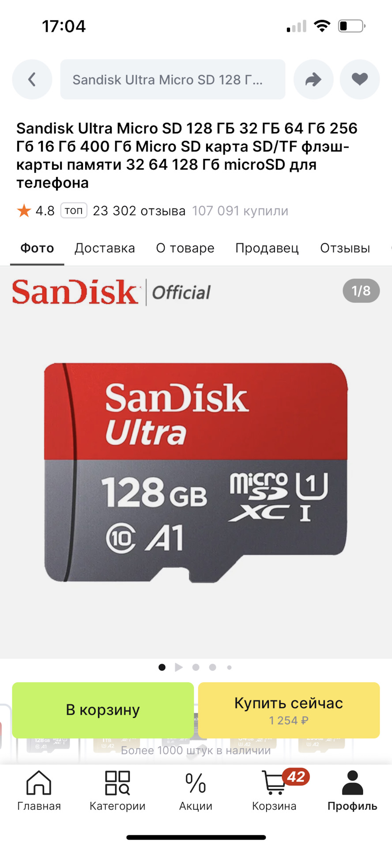
Task: Go to the Отзывы tab
Action: pyautogui.click(x=345, y=248)
